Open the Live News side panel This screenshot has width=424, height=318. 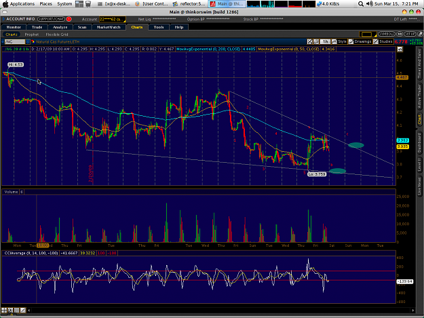point(419,186)
